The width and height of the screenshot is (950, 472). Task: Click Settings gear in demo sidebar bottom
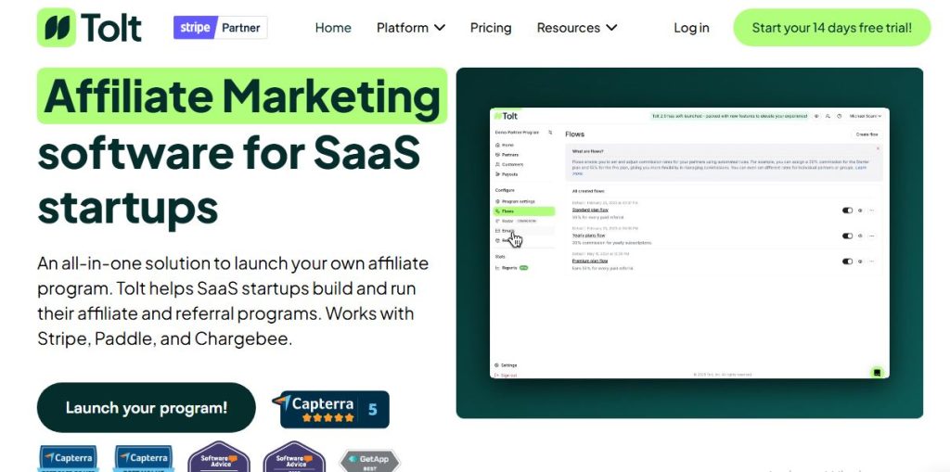click(x=498, y=365)
